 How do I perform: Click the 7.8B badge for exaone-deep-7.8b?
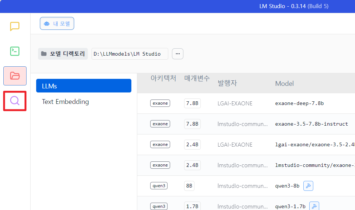pos(192,103)
